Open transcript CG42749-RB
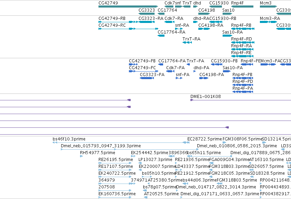This screenshot has height=199, width=291. pyautogui.click(x=112, y=18)
